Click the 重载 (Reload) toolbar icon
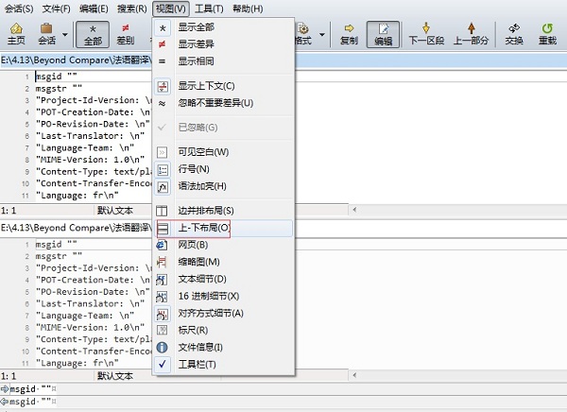This screenshot has height=412, width=567. coord(547,35)
